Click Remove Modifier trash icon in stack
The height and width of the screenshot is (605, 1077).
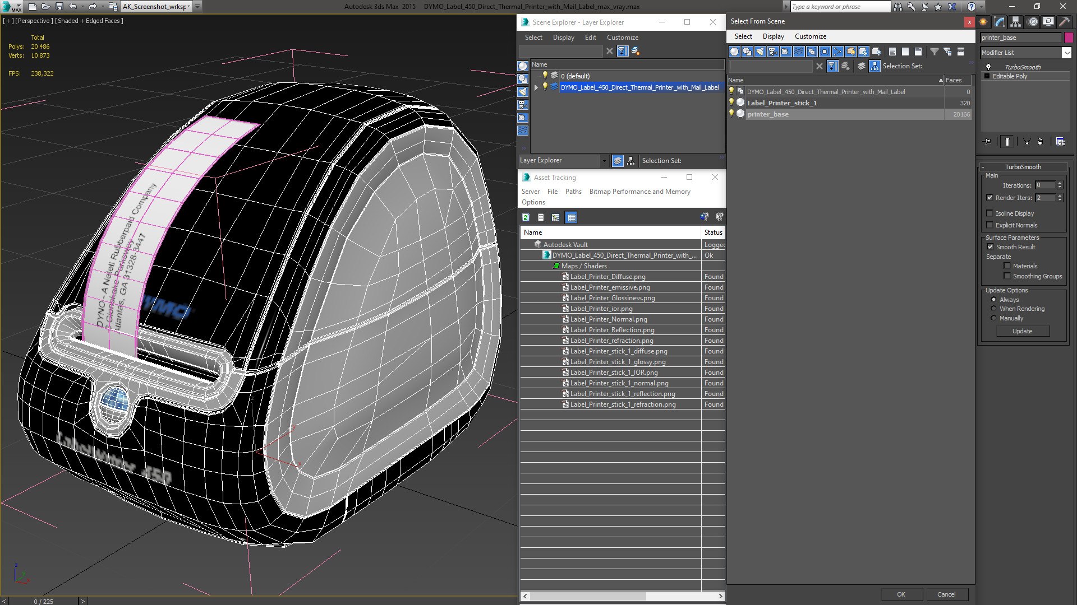tap(1041, 142)
